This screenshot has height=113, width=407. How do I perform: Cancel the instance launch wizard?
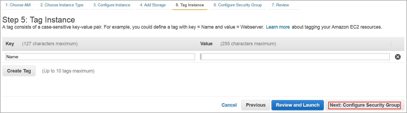229,105
